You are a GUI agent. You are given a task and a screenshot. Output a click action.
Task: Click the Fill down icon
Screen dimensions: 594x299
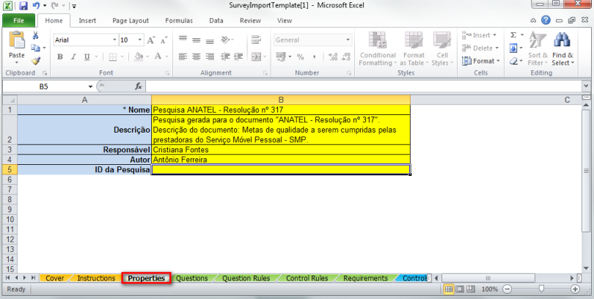(x=513, y=48)
